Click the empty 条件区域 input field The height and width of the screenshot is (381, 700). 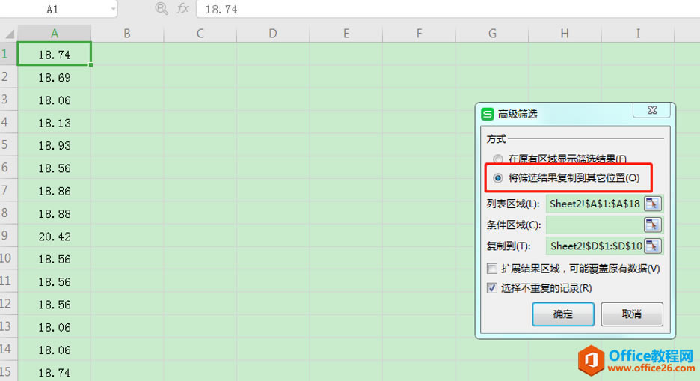tap(595, 225)
